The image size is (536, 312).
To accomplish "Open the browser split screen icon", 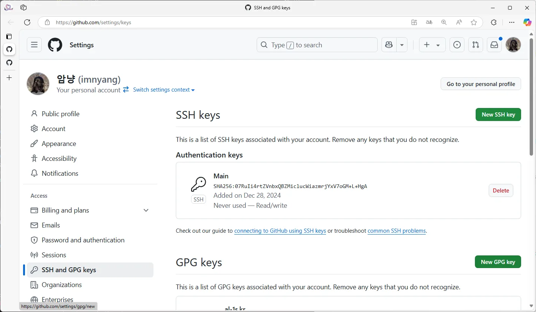I will click(x=414, y=22).
